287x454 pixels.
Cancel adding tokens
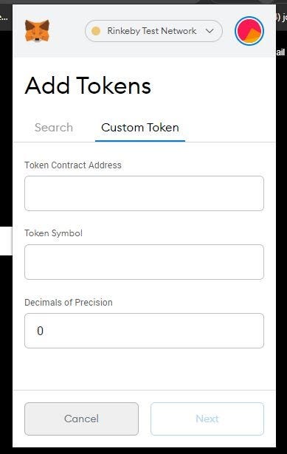click(81, 419)
